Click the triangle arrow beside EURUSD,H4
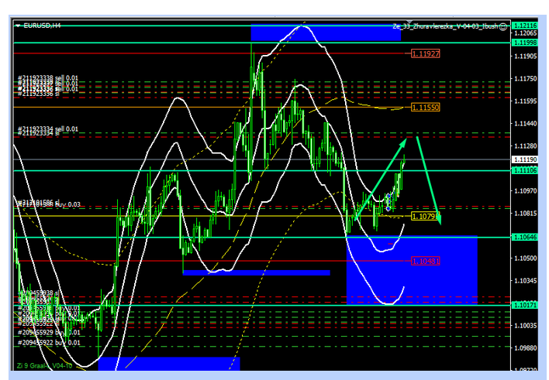Image resolution: width=549 pixels, height=380 pixels. [x=18, y=26]
